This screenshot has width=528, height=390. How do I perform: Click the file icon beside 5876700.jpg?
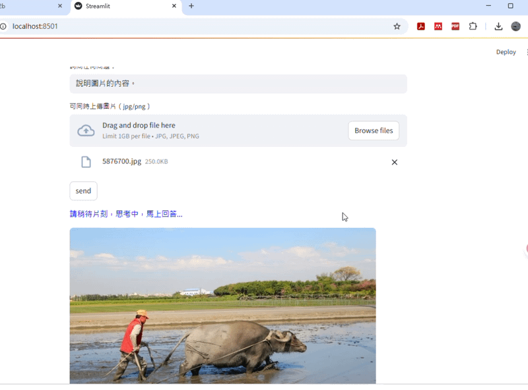point(86,162)
